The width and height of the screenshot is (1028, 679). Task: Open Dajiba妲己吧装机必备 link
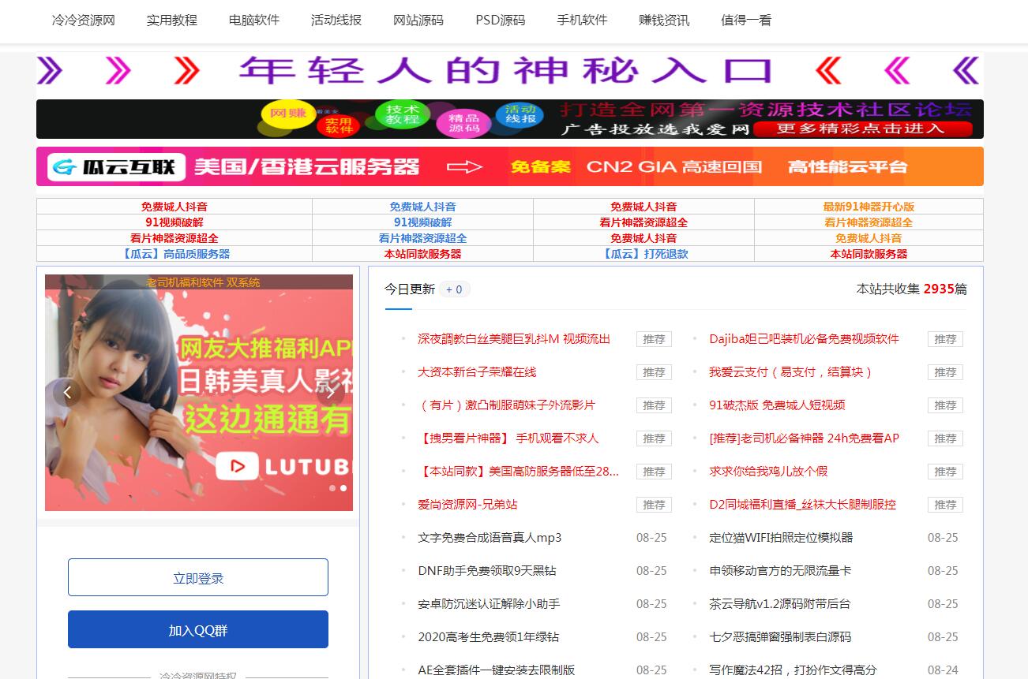[804, 339]
